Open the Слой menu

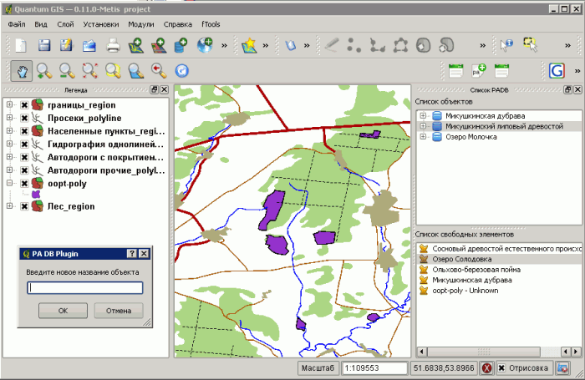(x=65, y=24)
